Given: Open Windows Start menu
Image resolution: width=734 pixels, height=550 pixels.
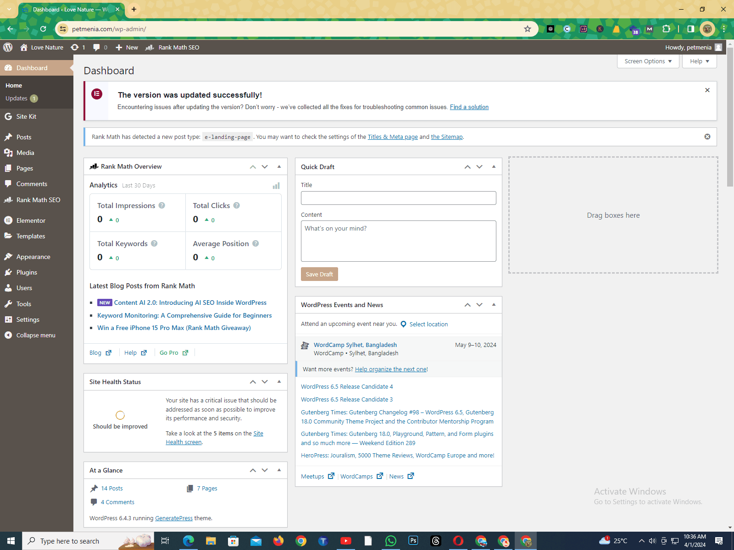Looking at the screenshot, I should (x=11, y=541).
